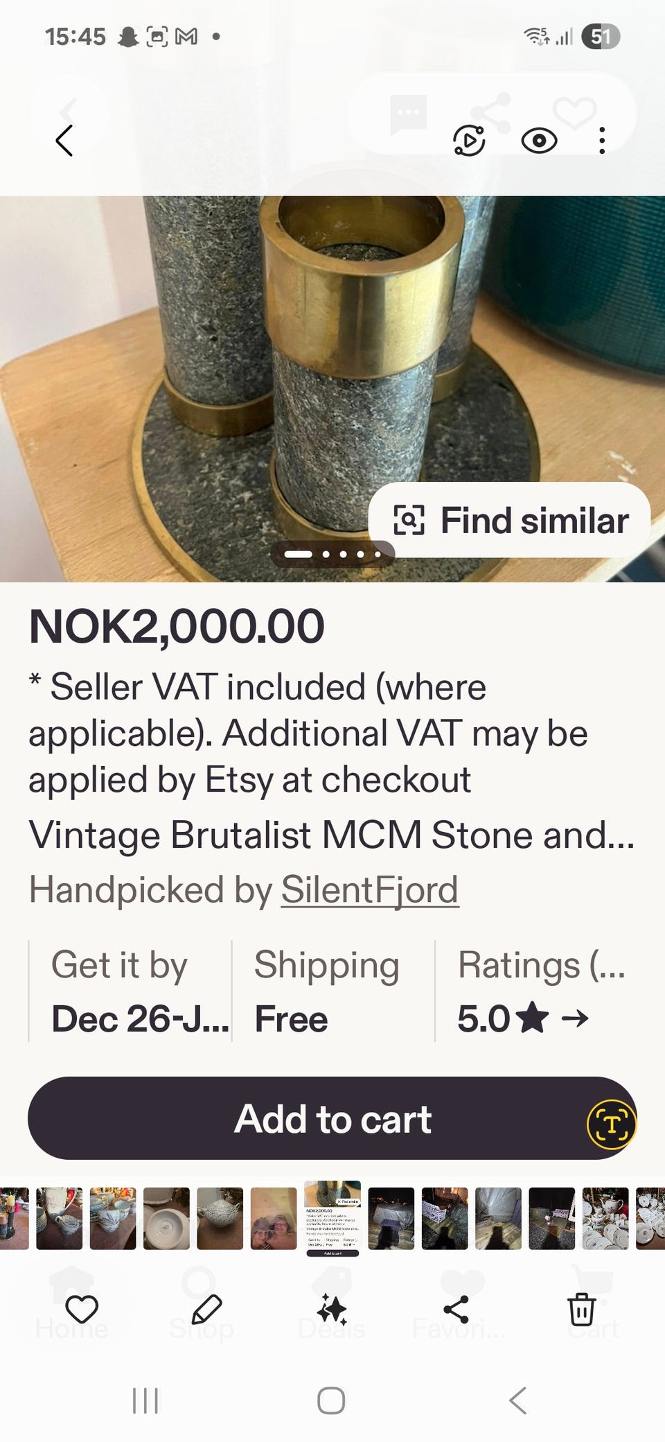Tap the share icon in bottom toolbar
The width and height of the screenshot is (665, 1442).
pyautogui.click(x=456, y=1310)
